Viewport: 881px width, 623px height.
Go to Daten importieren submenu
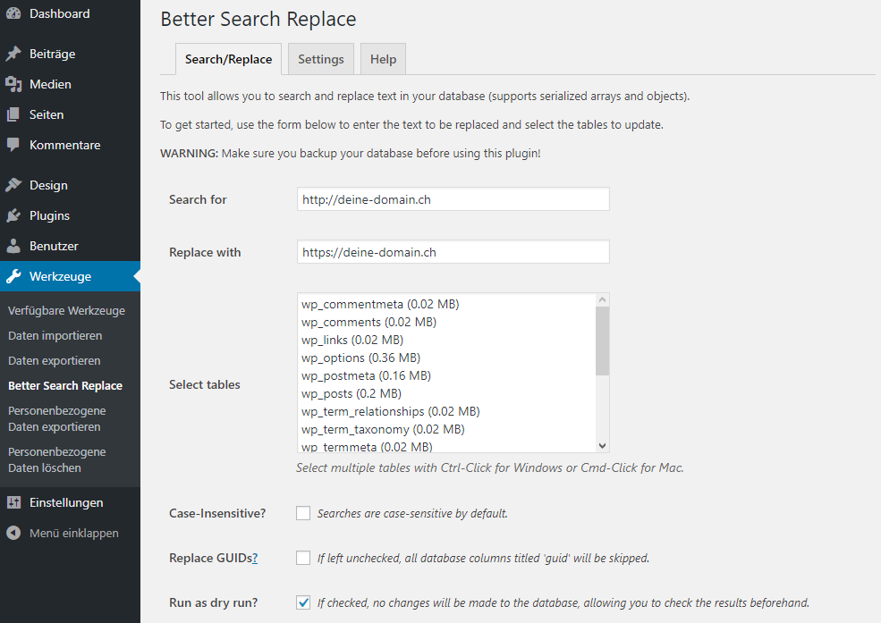pos(55,335)
